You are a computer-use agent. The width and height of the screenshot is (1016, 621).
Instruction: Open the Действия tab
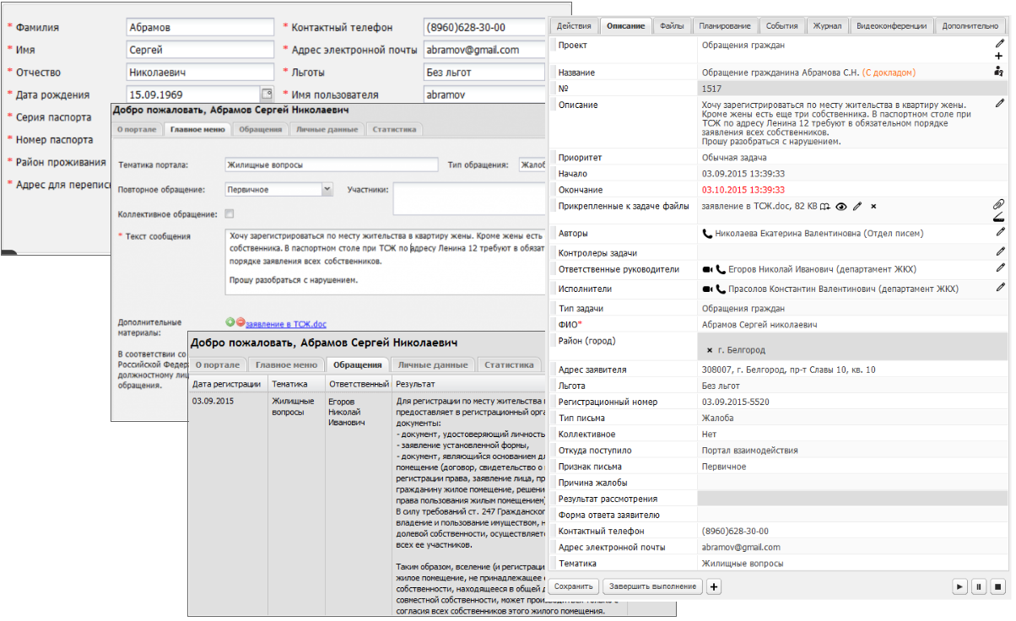[x=574, y=26]
